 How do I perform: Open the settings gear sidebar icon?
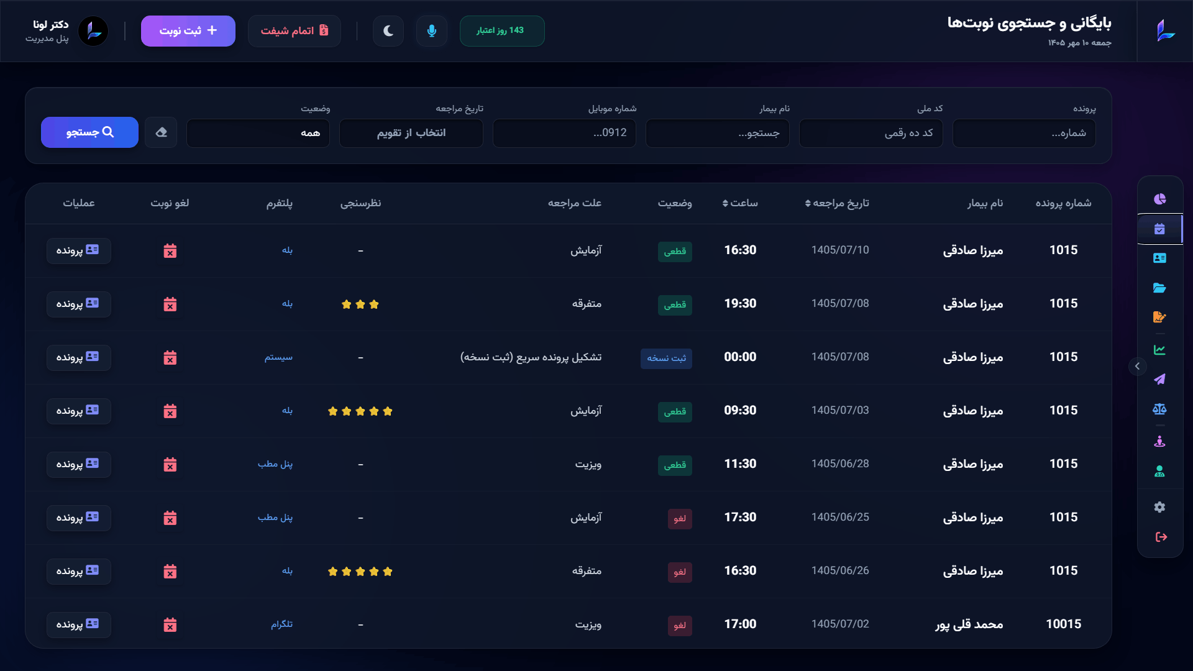point(1159,507)
